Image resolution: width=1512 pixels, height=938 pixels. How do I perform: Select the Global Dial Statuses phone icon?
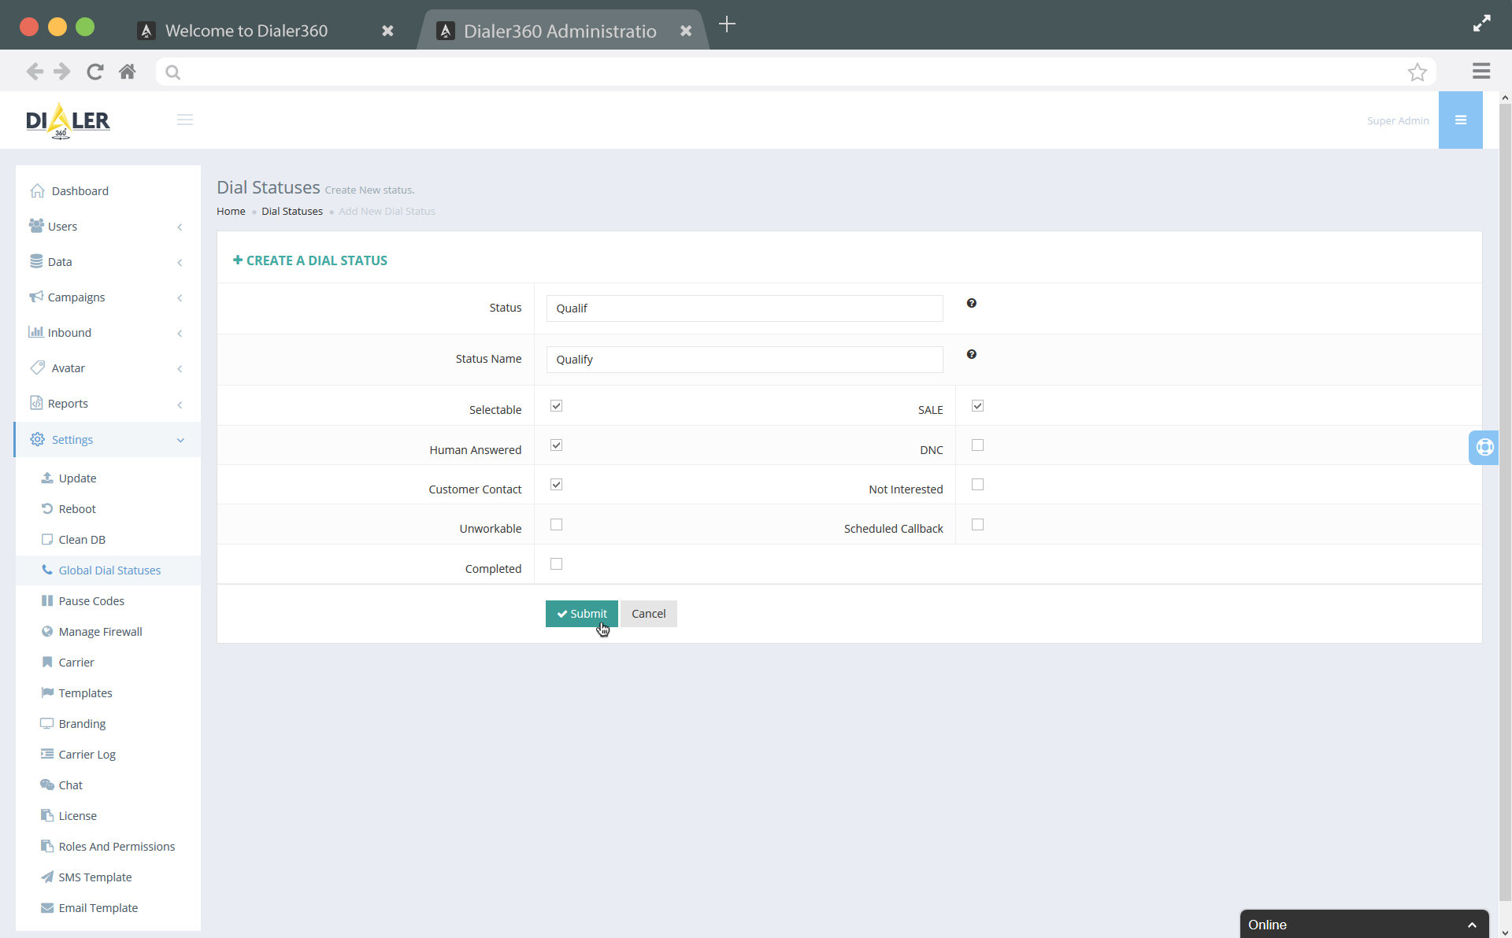point(47,570)
